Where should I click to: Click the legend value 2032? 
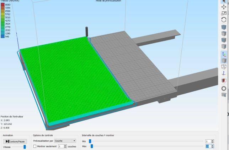coord(8,30)
